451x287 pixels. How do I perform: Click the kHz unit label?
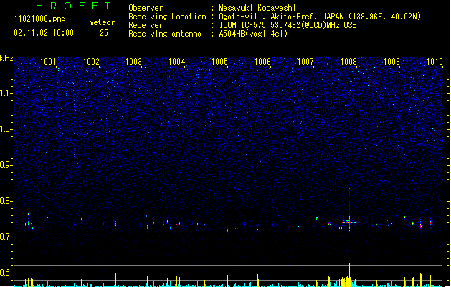(x=6, y=58)
